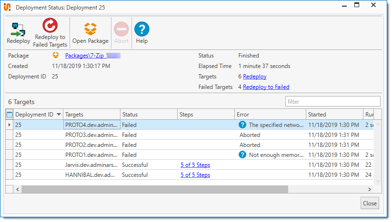The width and height of the screenshot is (392, 222).
Task: Click the Close button
Action: pos(370,203)
